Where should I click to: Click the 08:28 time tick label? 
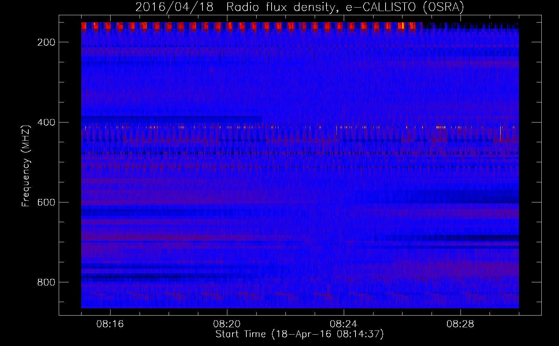coord(461,324)
